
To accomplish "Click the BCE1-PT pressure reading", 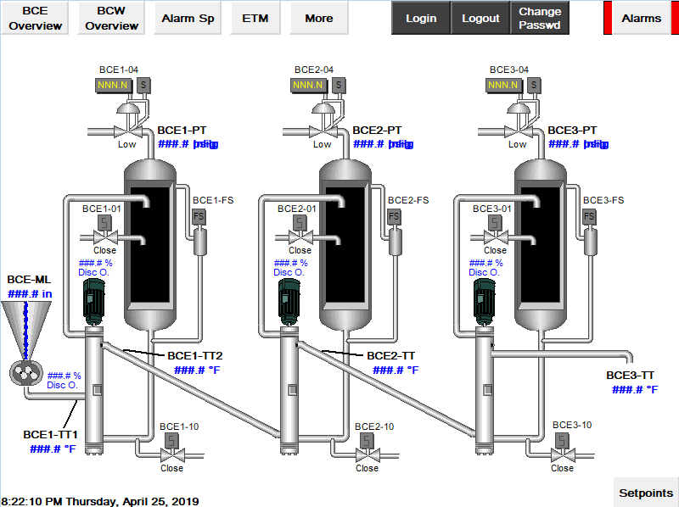I will (x=188, y=144).
